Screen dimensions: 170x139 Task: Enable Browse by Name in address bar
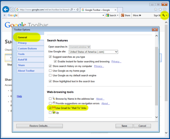point(50,98)
